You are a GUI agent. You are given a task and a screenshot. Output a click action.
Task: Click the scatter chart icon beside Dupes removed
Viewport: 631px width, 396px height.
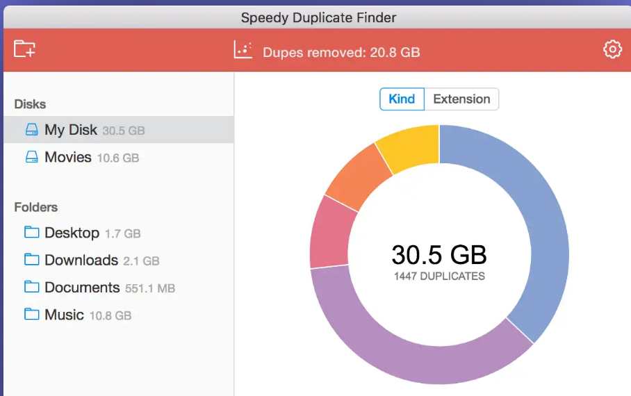click(x=243, y=50)
